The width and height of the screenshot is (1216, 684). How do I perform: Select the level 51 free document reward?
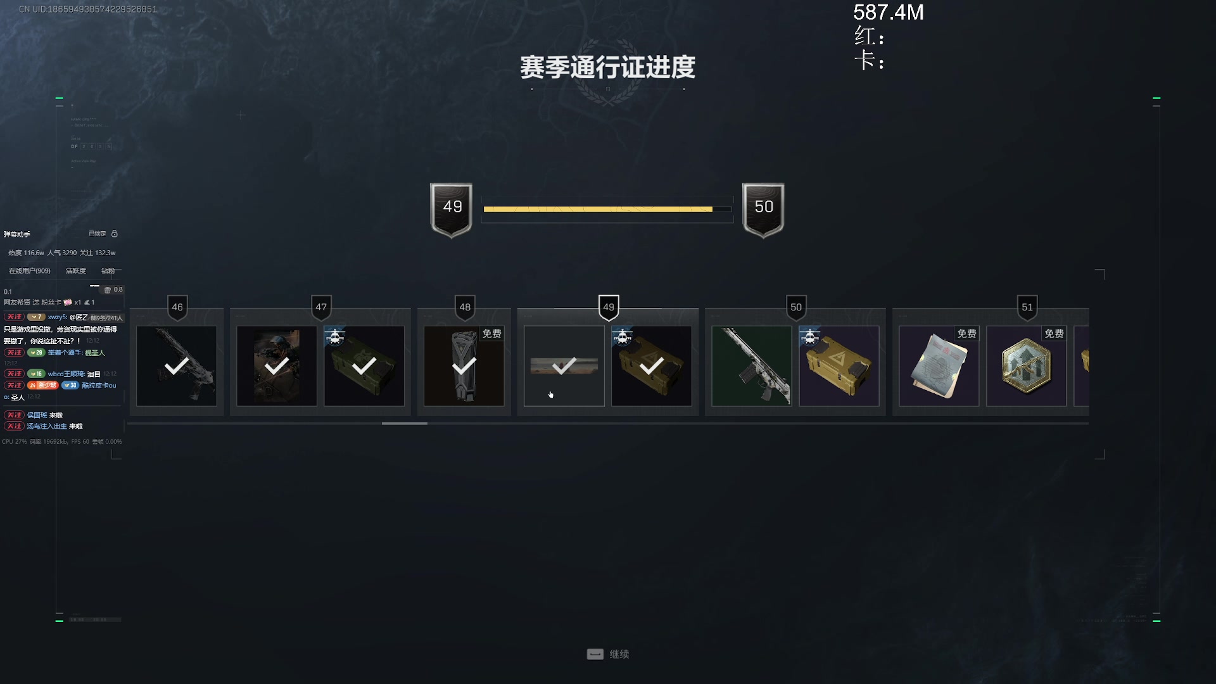click(939, 366)
